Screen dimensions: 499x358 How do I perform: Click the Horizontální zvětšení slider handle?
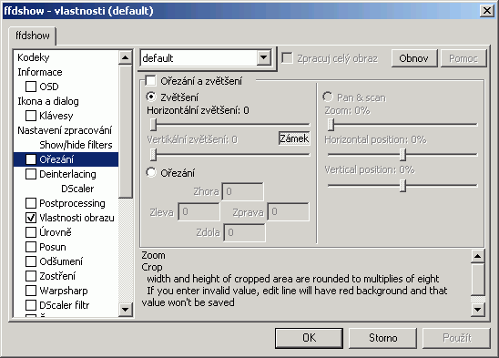[x=153, y=125]
